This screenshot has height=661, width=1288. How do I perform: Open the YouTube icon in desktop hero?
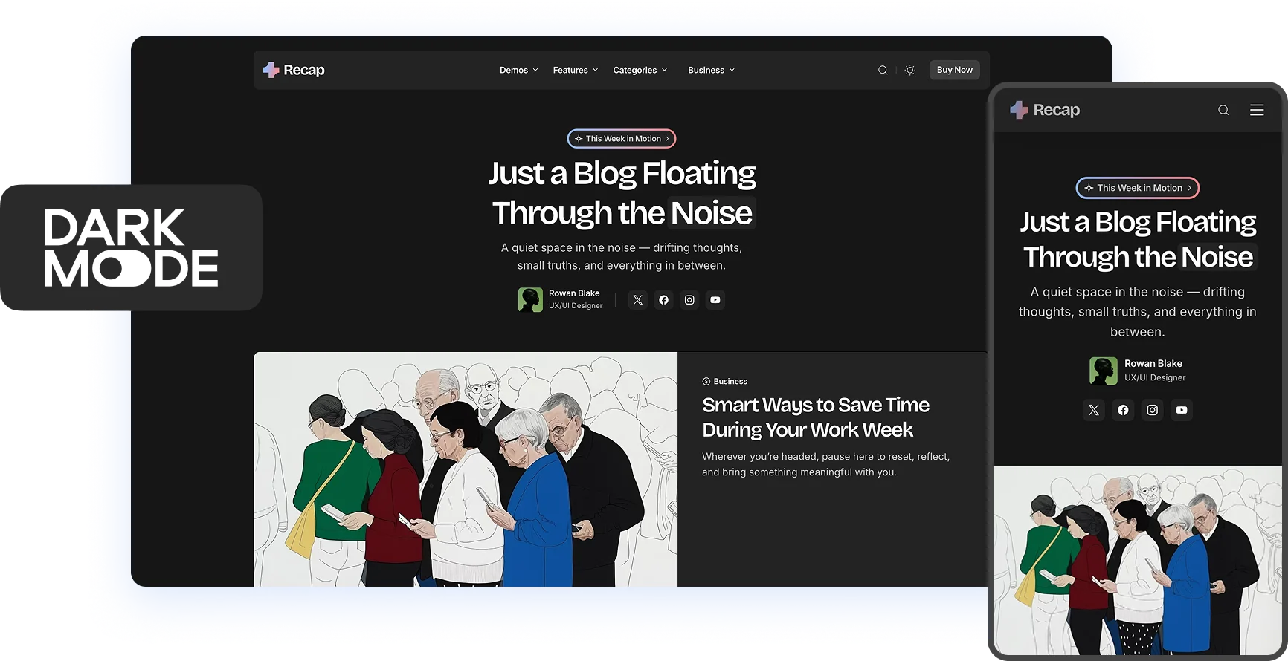tap(715, 300)
